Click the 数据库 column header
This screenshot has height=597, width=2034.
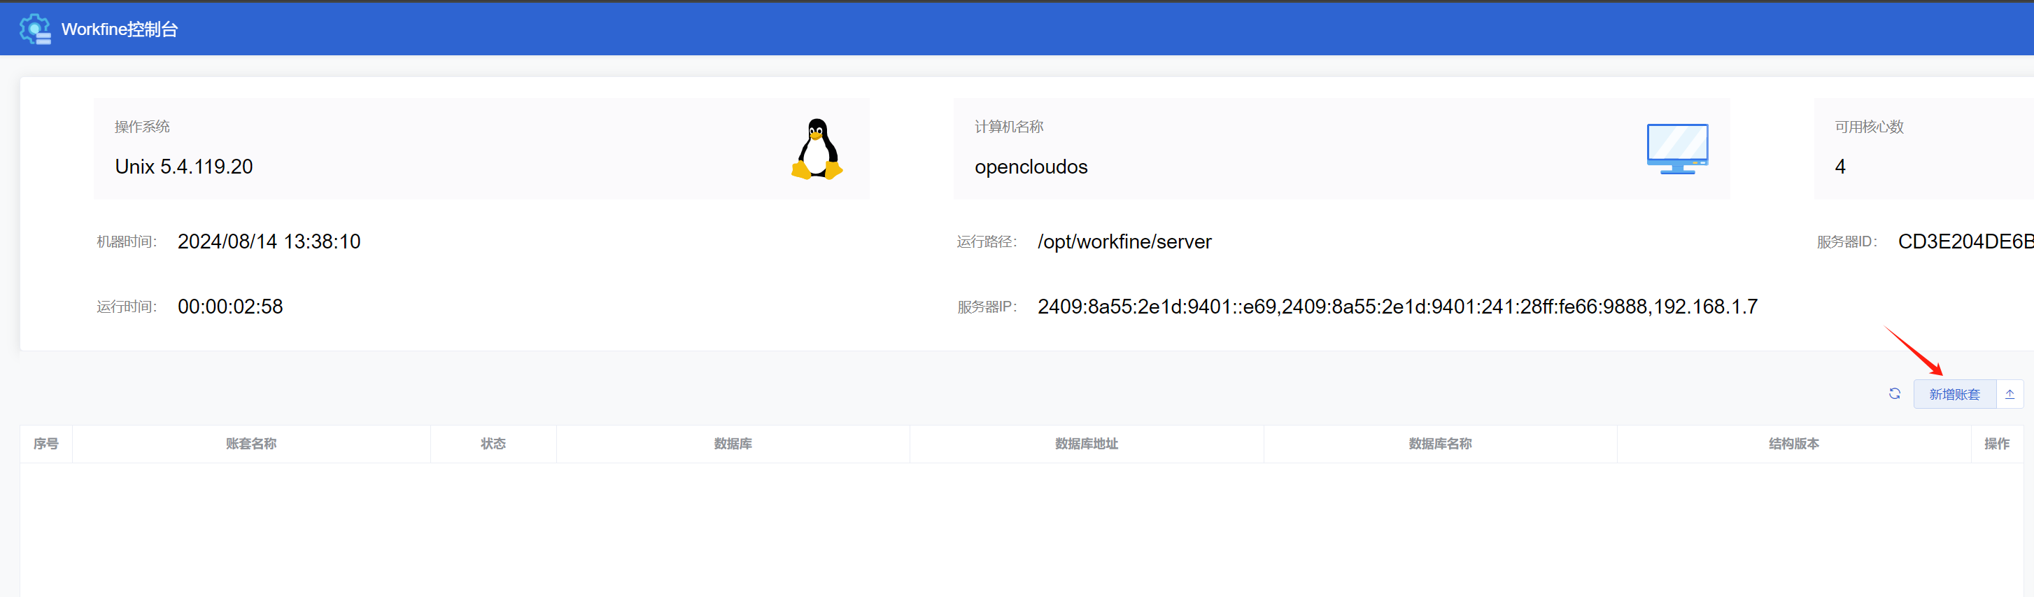point(733,444)
